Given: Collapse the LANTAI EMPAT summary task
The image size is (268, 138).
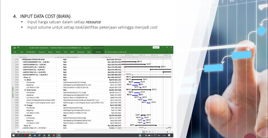Looking at the screenshot, I should [x=23, y=75].
